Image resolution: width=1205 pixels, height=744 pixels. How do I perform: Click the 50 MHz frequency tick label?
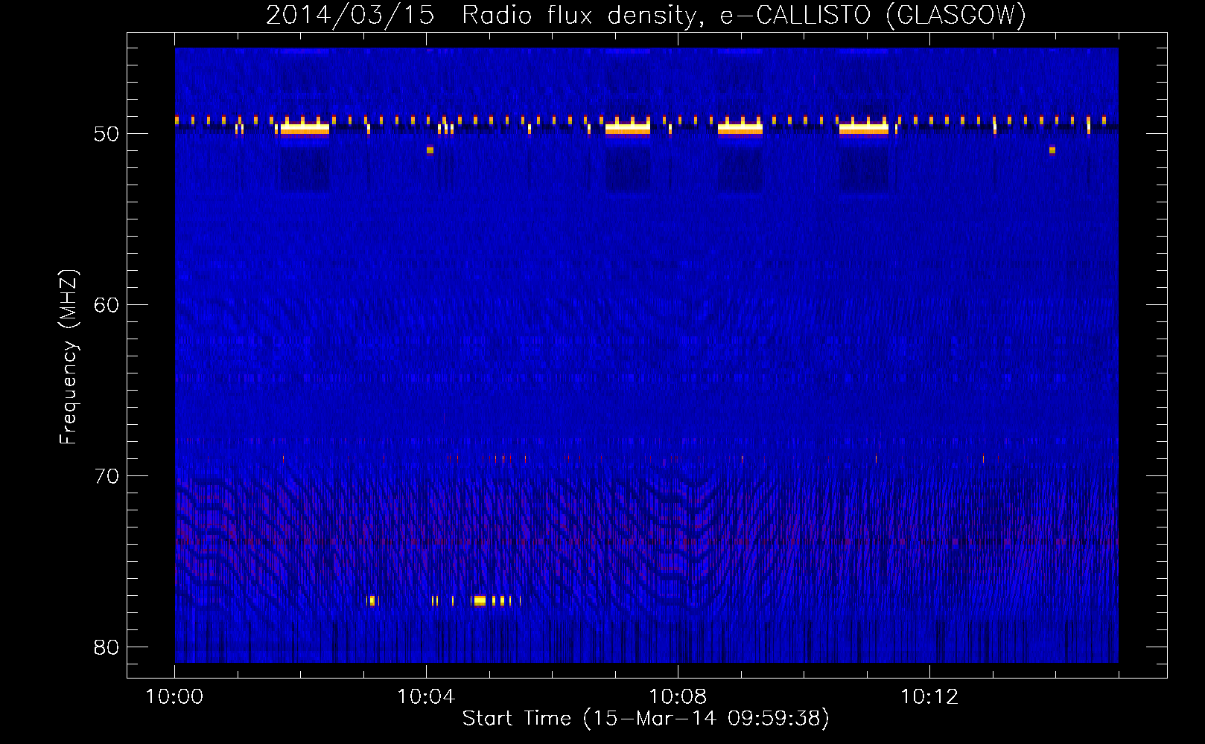click(106, 134)
